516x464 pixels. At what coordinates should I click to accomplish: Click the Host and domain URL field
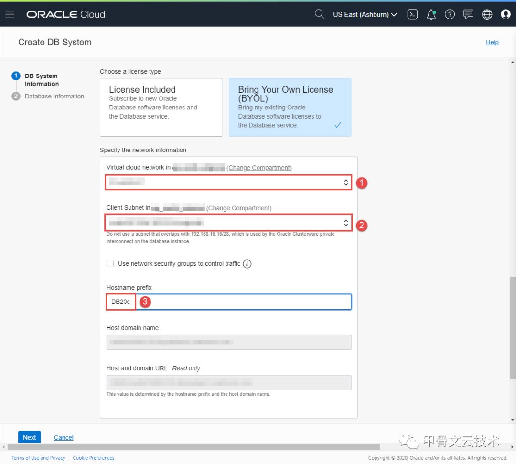[x=229, y=382]
